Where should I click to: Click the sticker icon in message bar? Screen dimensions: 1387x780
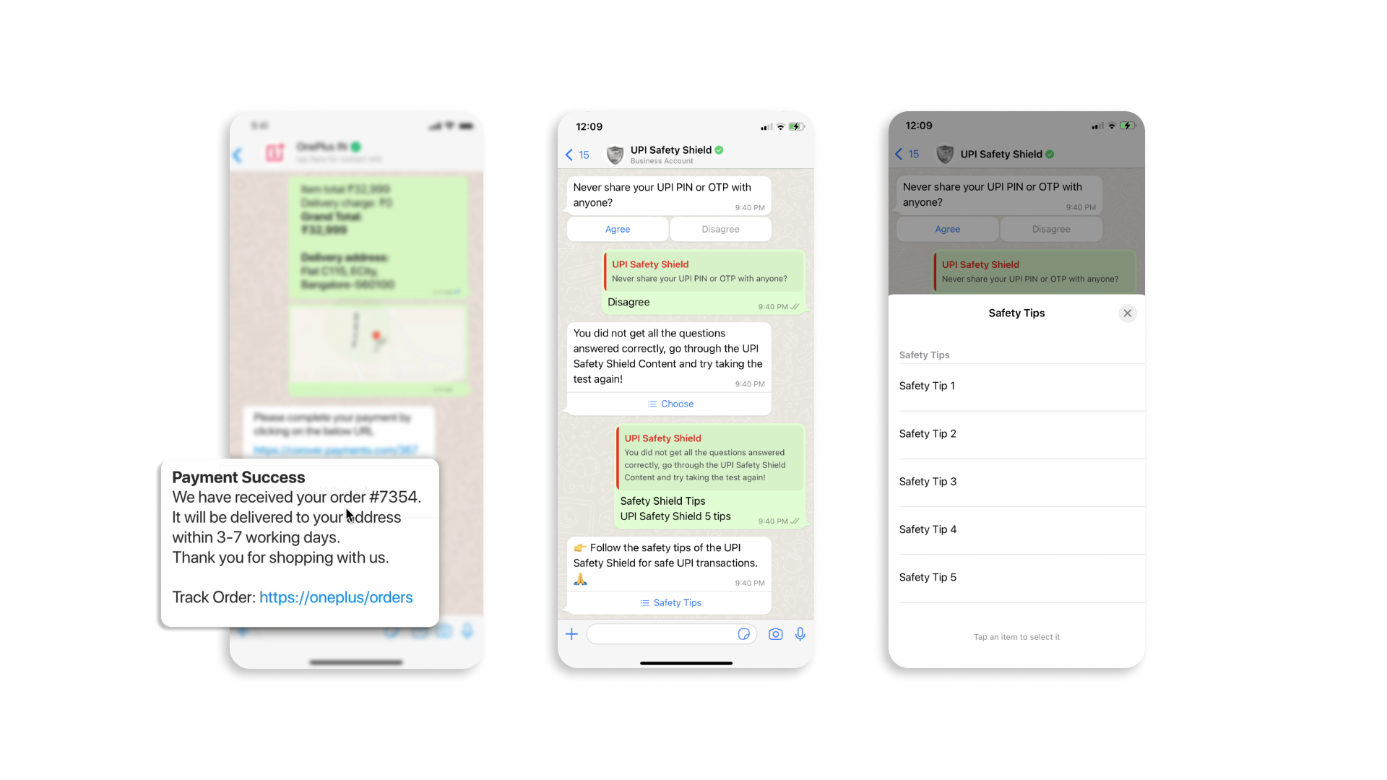744,634
